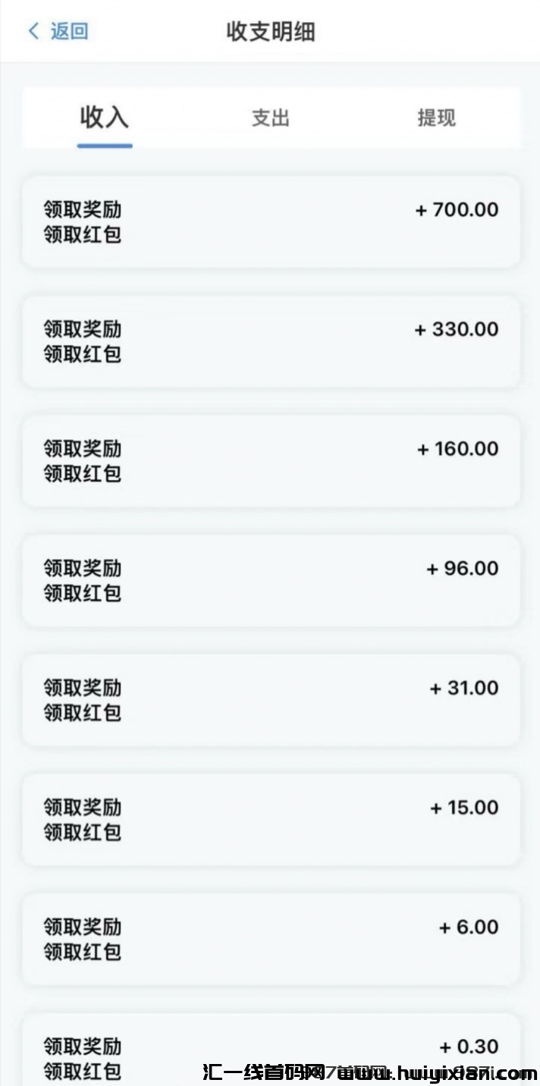
Task: Tap the +96.00 amount value
Action: coord(463,569)
